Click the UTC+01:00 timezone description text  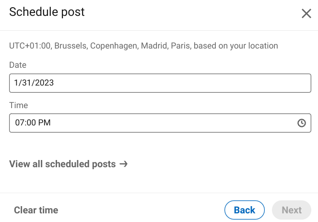click(x=143, y=46)
